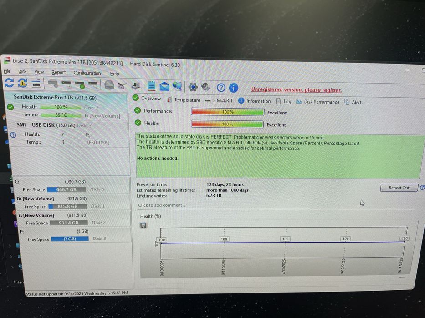Viewport: 425px width, 318px height.
Task: Click the green check icon beside Performance
Action: (x=138, y=110)
